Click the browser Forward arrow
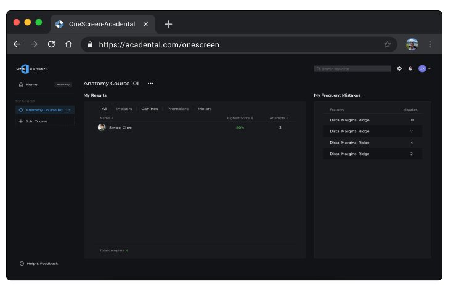Viewport: 456px width, 289px height. click(x=34, y=44)
